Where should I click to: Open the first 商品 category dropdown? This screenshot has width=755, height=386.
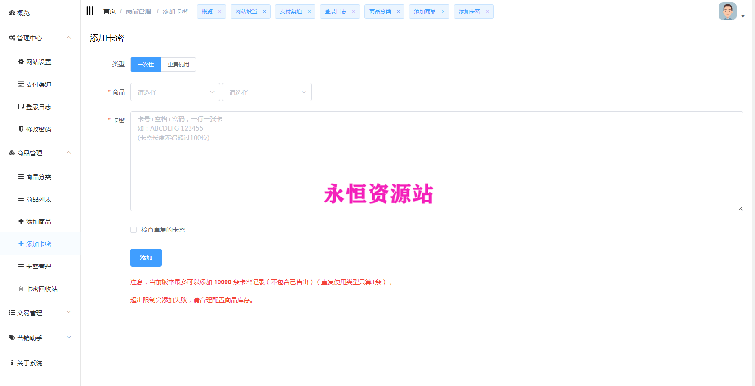(x=175, y=92)
